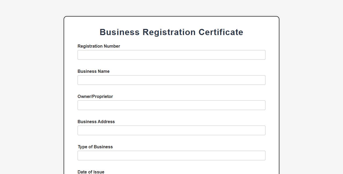
Task: Click the word Registration in the title
Action: point(169,32)
